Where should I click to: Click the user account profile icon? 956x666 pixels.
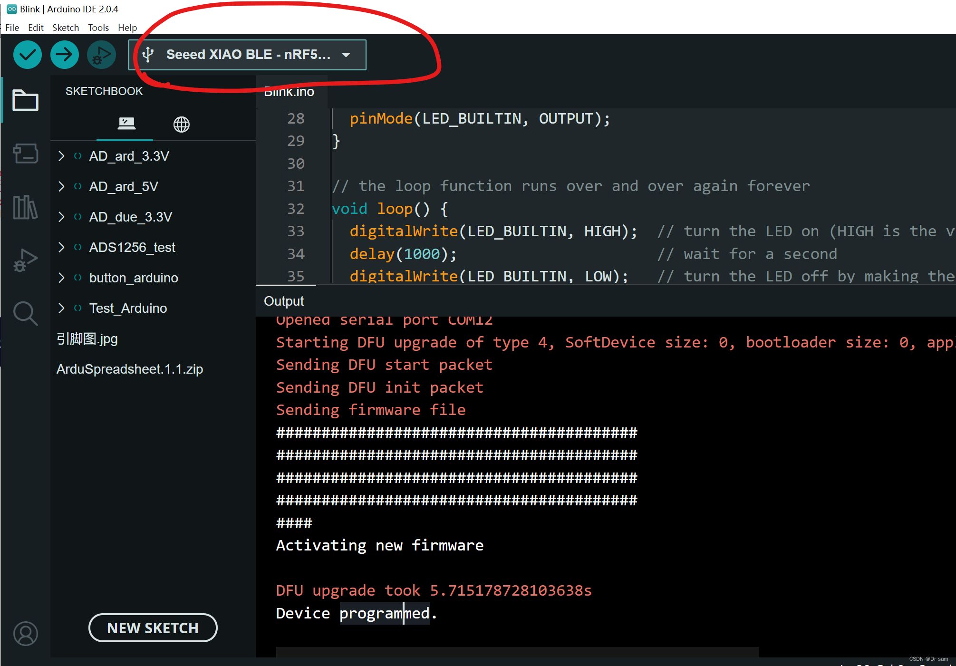point(25,633)
